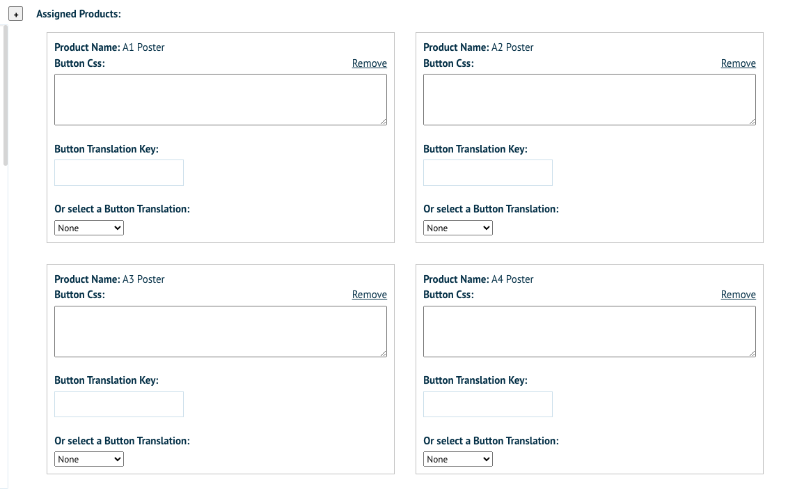Click the A4 Poster textarea resize handle

(752, 353)
